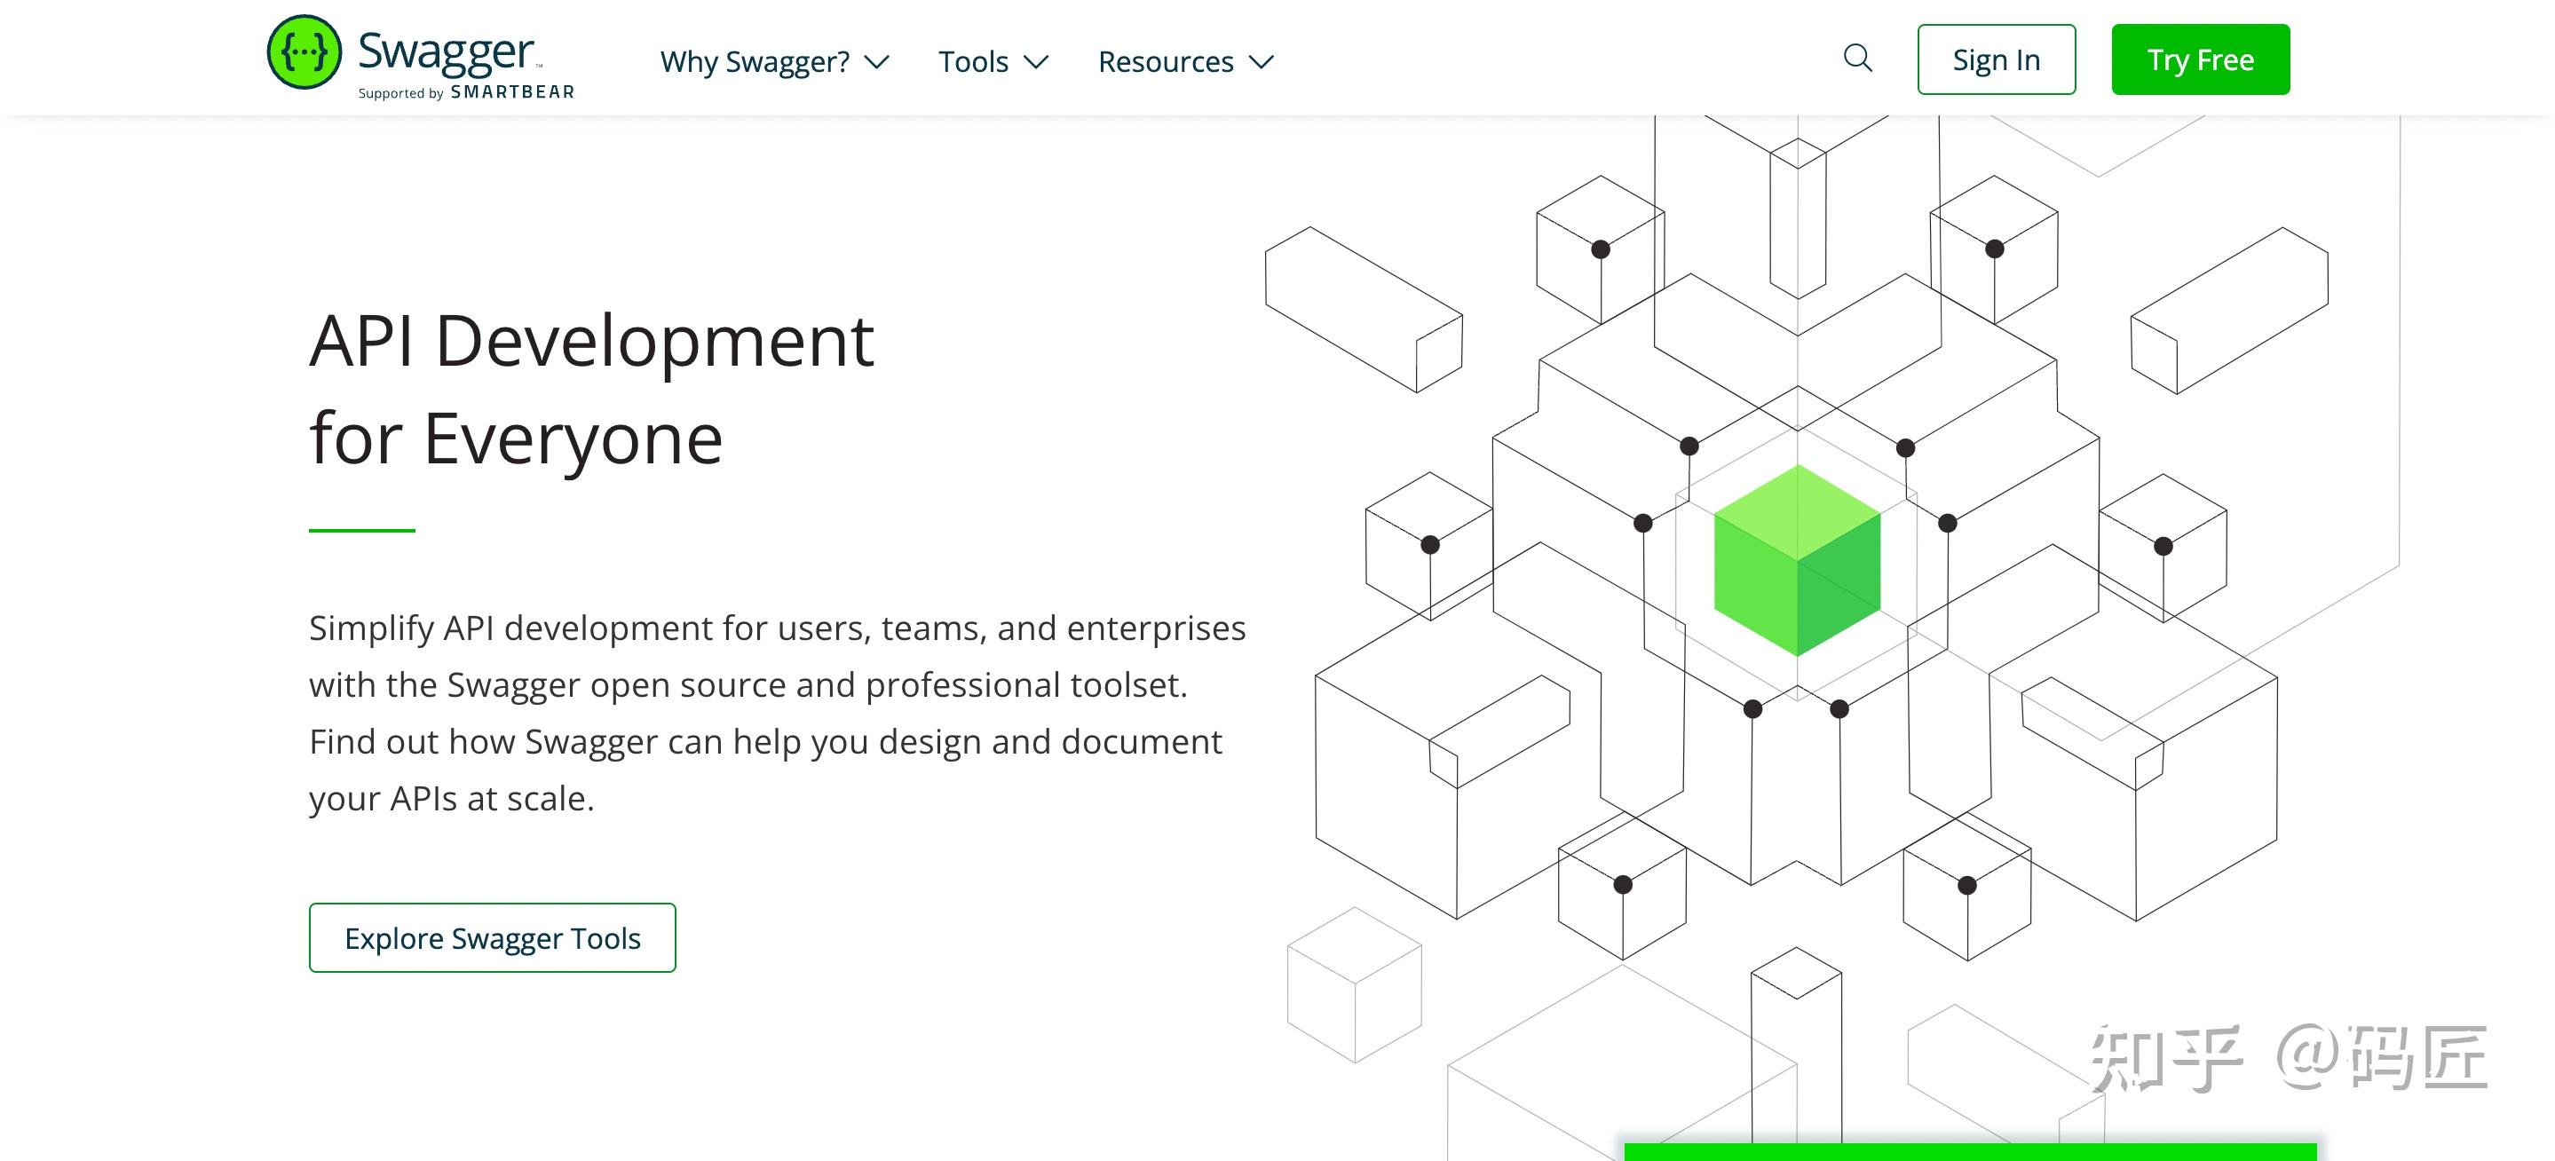2555x1161 pixels.
Task: Open the Resources menu item
Action: 1166,61
